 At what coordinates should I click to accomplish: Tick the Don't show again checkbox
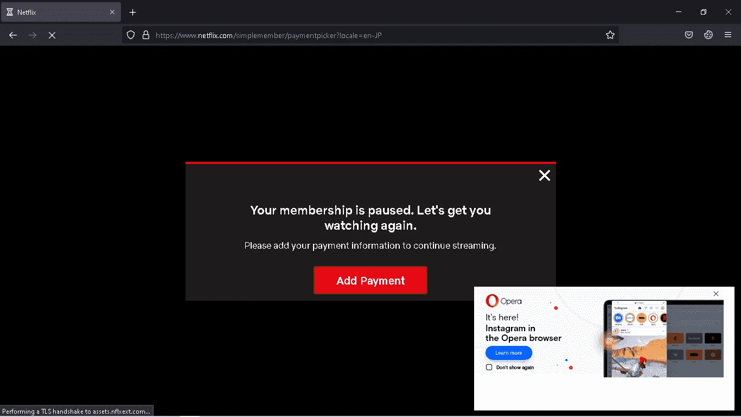[489, 368]
